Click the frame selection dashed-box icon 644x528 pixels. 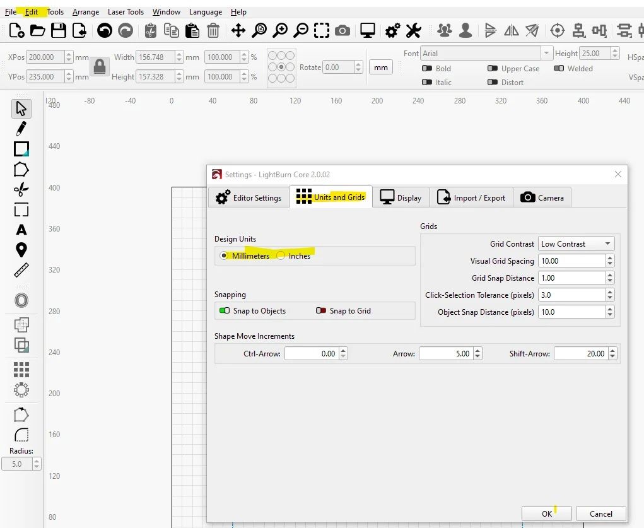pyautogui.click(x=322, y=30)
